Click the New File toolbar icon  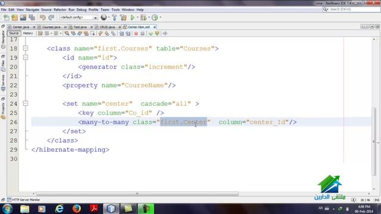[x=7, y=17]
